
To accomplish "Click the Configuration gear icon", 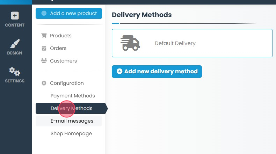I will tap(44, 83).
